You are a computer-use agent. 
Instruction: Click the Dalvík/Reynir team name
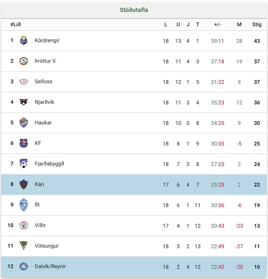50,266
